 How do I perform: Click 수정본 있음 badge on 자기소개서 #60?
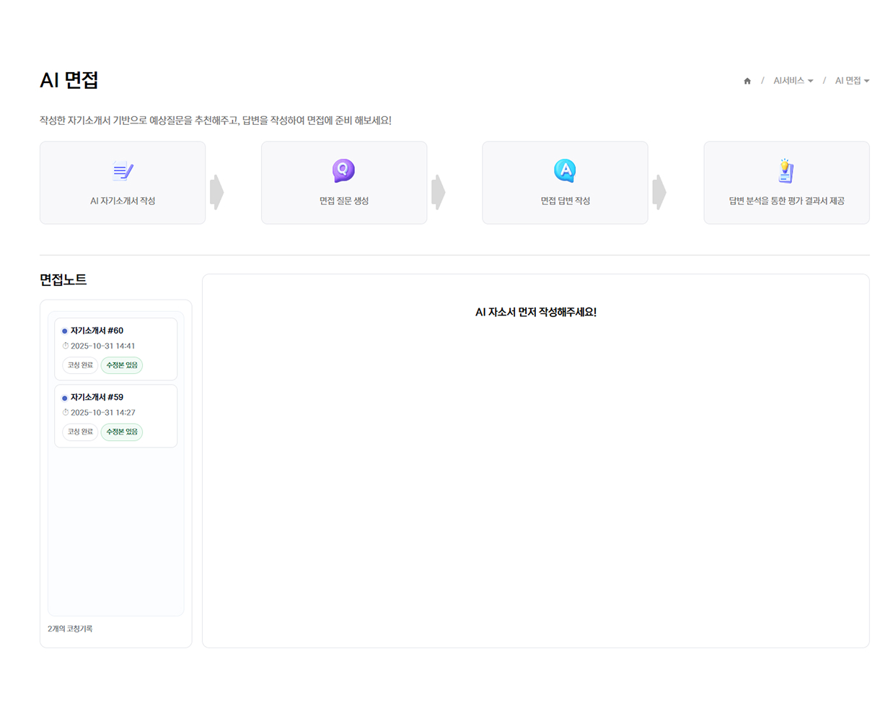[122, 365]
